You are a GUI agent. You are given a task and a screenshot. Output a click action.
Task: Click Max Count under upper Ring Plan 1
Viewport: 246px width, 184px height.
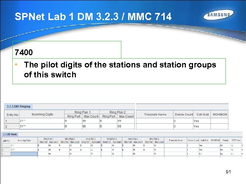pos(91,116)
